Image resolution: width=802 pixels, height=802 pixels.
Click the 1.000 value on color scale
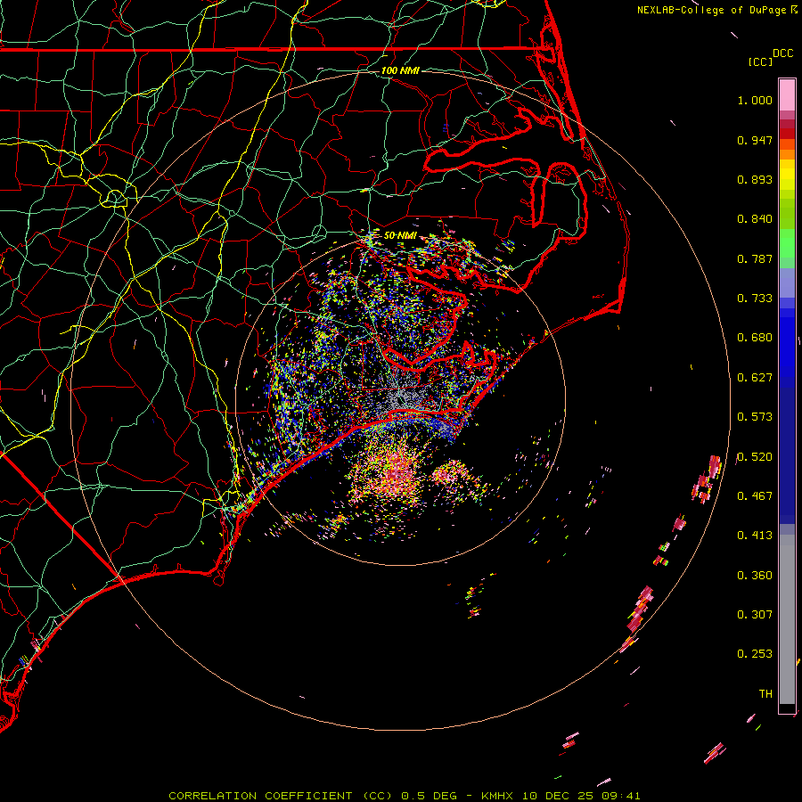(x=755, y=100)
